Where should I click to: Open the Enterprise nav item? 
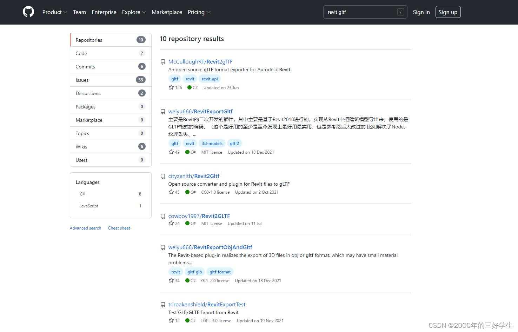point(104,12)
